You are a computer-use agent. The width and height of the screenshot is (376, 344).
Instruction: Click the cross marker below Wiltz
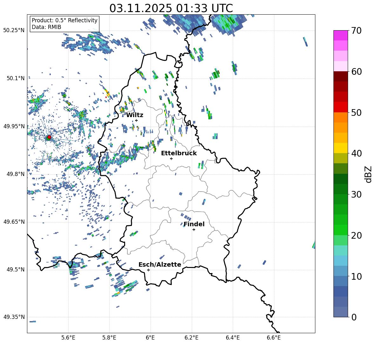(136, 120)
